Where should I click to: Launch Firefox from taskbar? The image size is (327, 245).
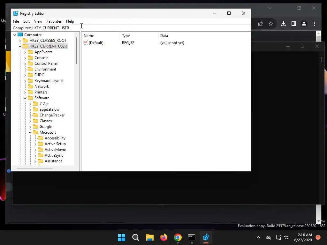click(164, 237)
